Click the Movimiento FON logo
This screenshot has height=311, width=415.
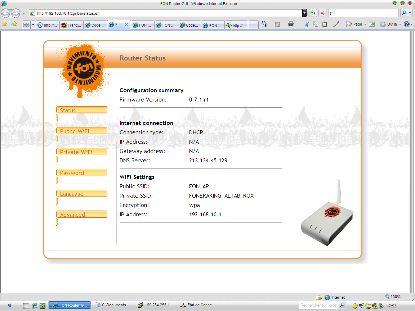pos(83,69)
